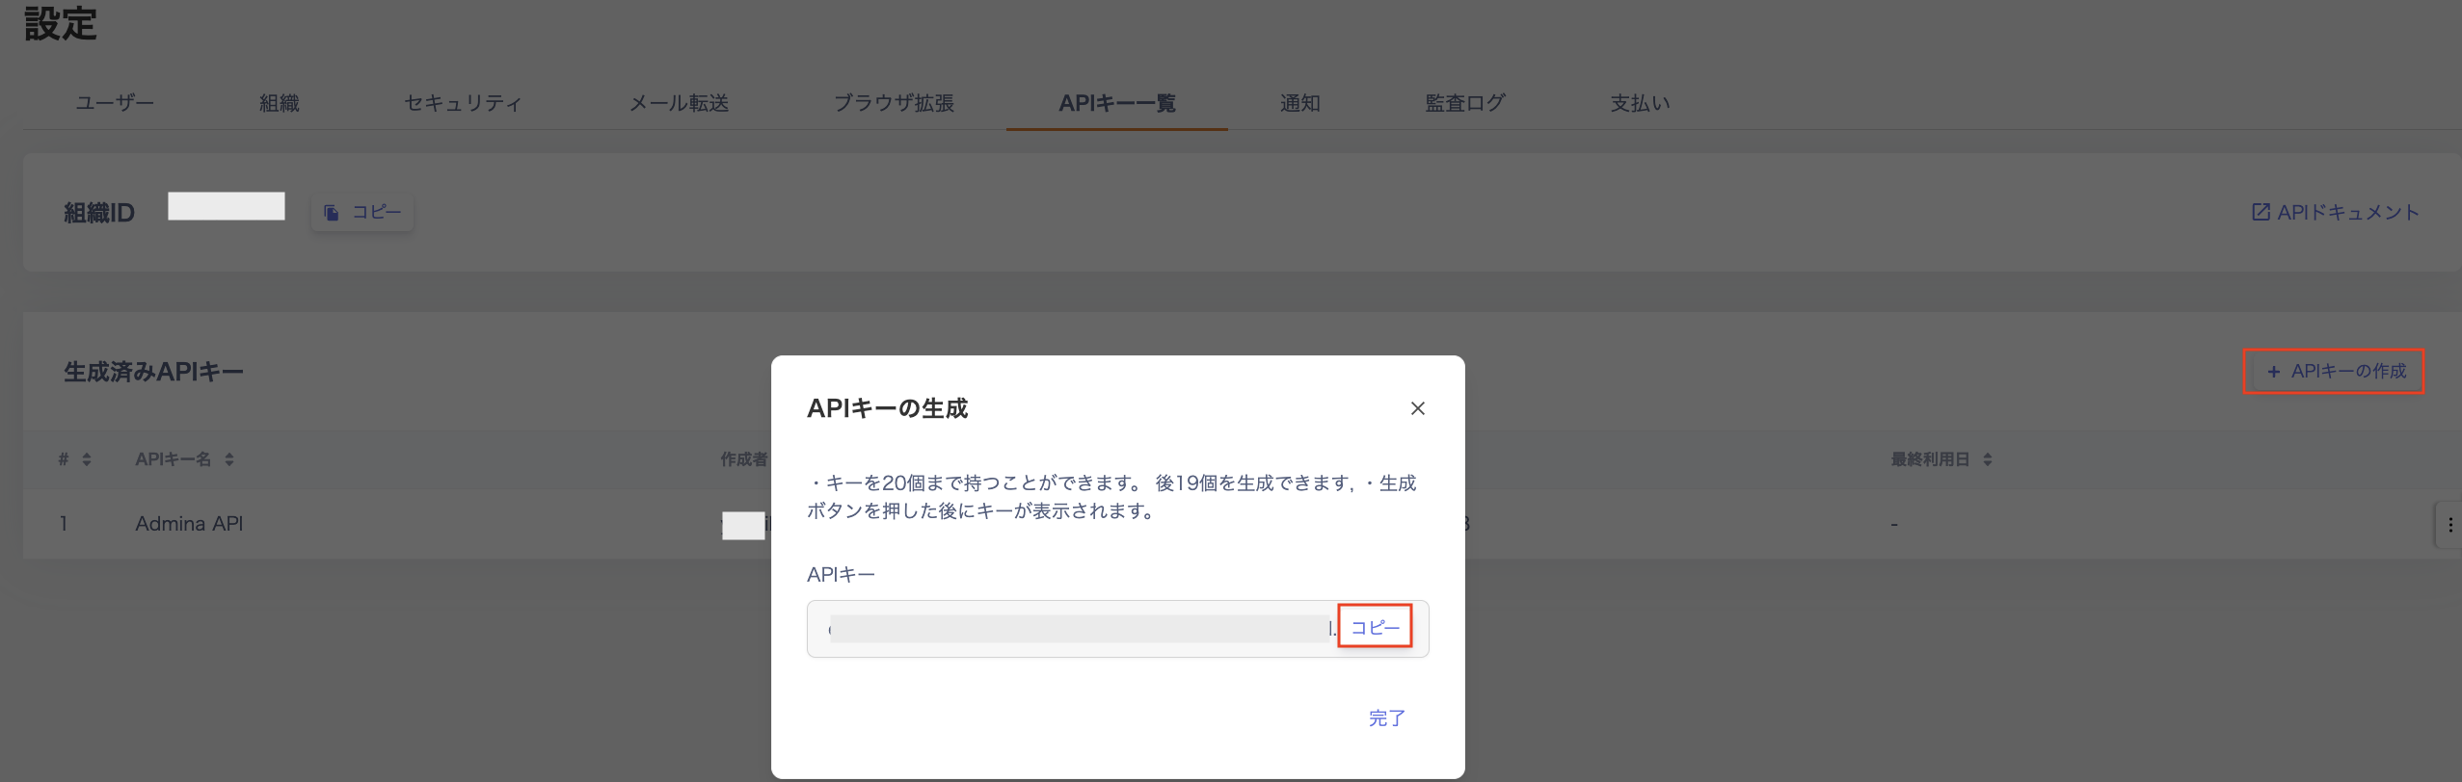
Task: Click the 生成済みAPIキー heading
Action: (x=153, y=372)
